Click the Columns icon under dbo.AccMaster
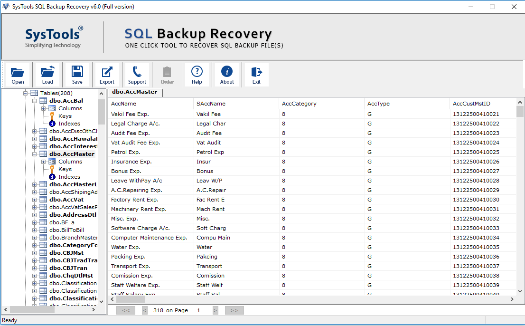The height and width of the screenshot is (326, 525). point(52,162)
